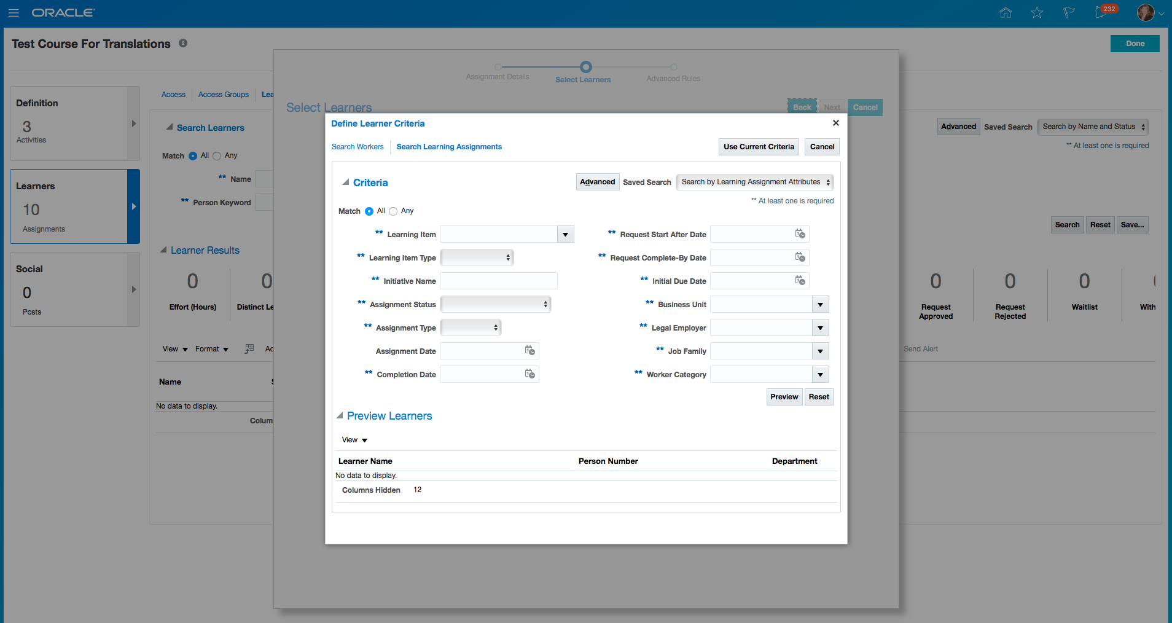Collapse the Search Learners section
1172x623 pixels.
click(x=169, y=127)
